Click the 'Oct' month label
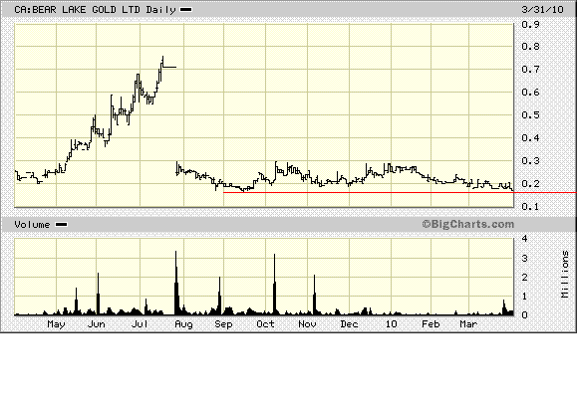The height and width of the screenshot is (403, 577). coord(265,324)
